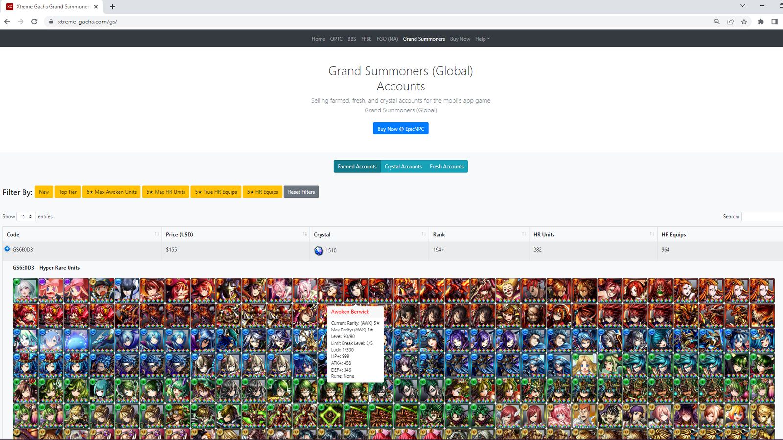Screen dimensions: 783x440
Task: Click the Xtreme Gacha tab favicon
Action: [10, 7]
